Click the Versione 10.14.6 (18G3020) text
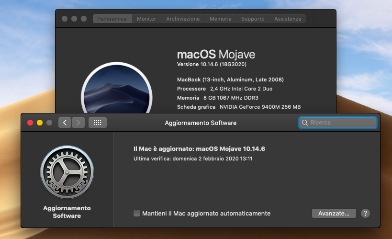The width and height of the screenshot is (392, 239). pos(212,64)
